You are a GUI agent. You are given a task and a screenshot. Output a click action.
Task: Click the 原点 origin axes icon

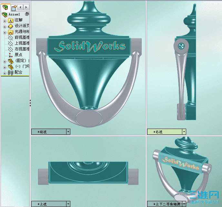coord(11,55)
